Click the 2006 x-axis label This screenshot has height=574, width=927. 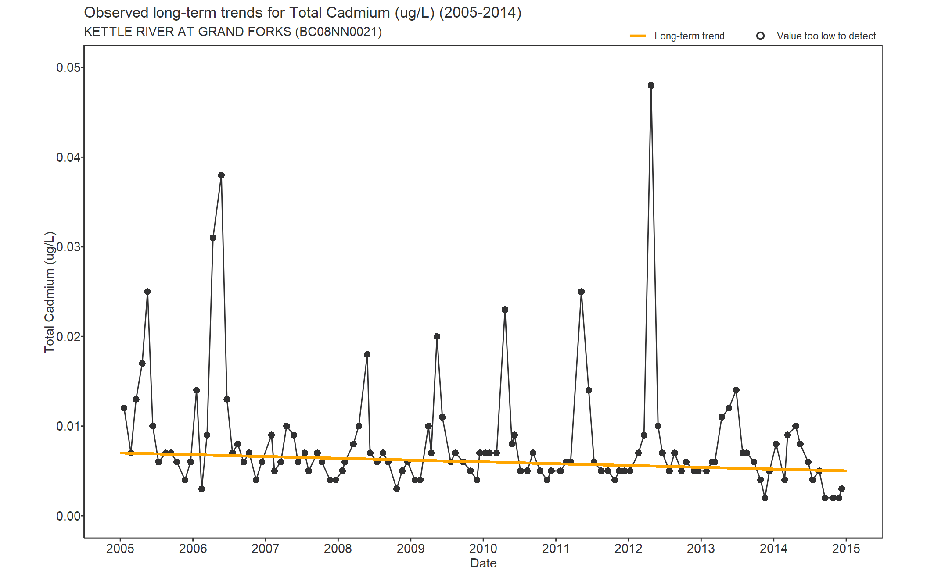[x=193, y=549]
